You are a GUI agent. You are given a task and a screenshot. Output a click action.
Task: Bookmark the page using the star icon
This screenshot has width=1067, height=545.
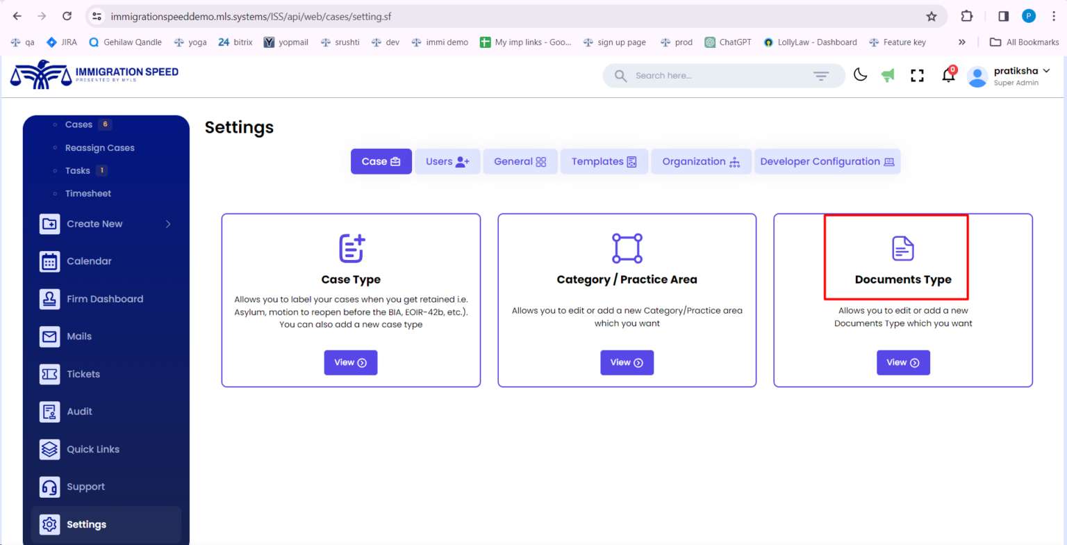click(x=931, y=16)
